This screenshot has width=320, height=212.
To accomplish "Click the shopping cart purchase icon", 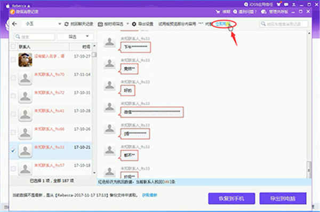I will 218,12.
